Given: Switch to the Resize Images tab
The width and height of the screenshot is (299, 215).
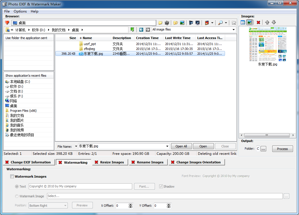Looking at the screenshot, I should coord(110,162).
